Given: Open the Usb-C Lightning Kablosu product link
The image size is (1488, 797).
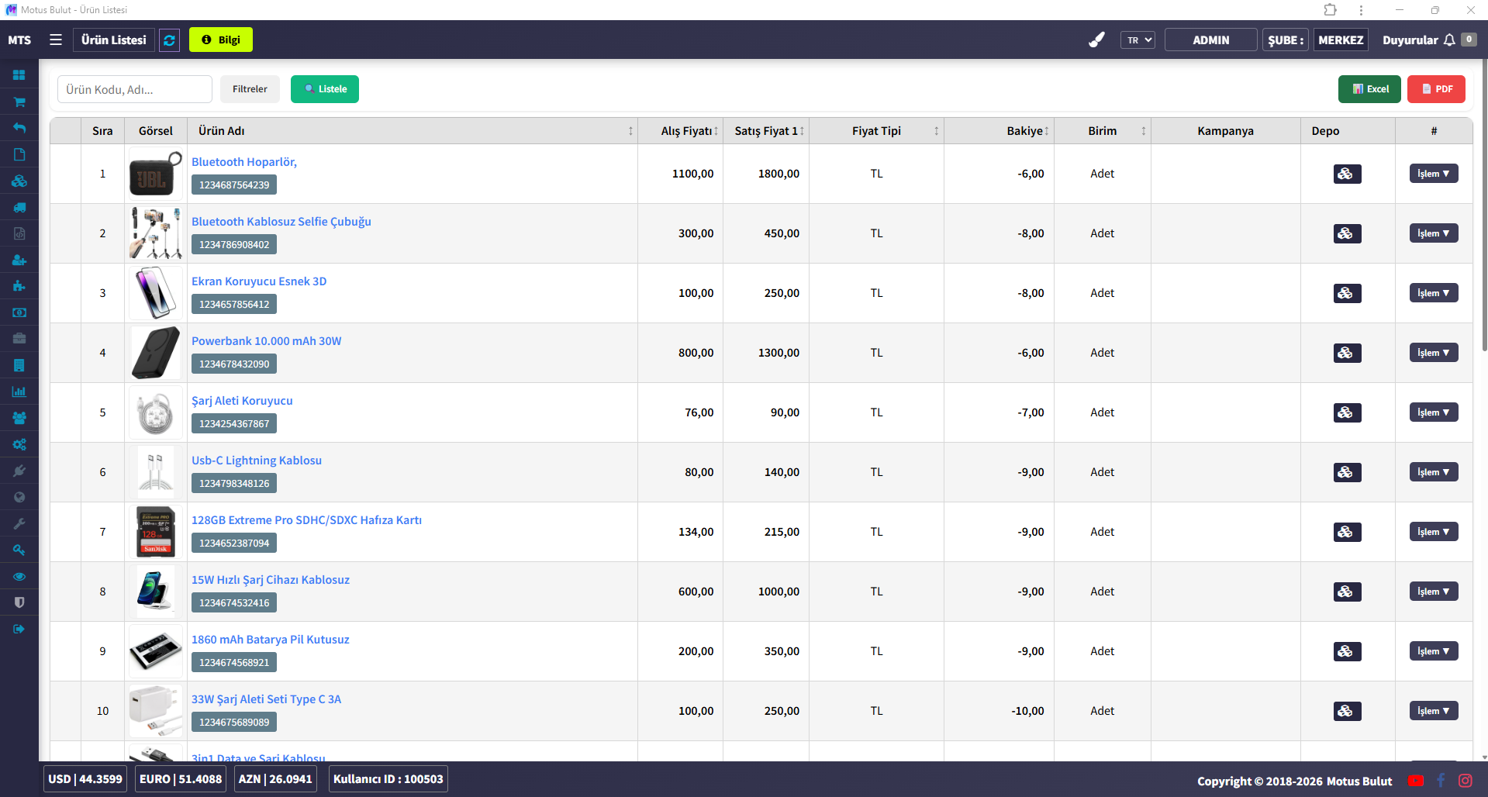Looking at the screenshot, I should [x=257, y=461].
